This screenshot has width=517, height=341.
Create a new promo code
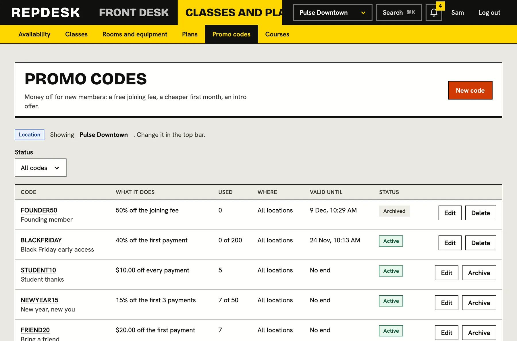pyautogui.click(x=470, y=90)
